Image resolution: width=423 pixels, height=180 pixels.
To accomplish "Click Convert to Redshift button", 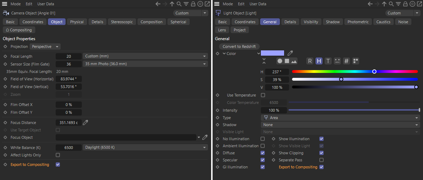I will point(239,46).
